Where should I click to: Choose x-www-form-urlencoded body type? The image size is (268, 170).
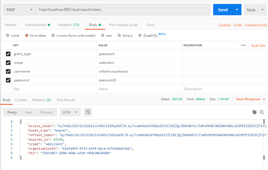click(53, 35)
